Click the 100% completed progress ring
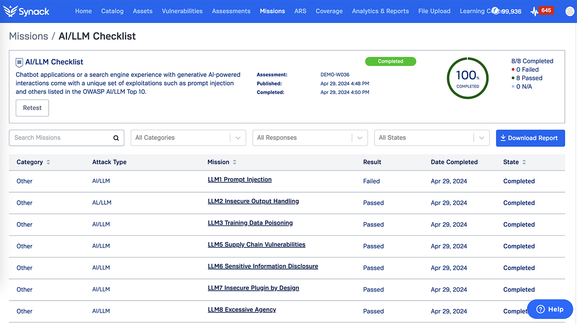The width and height of the screenshot is (577, 324). (x=468, y=78)
